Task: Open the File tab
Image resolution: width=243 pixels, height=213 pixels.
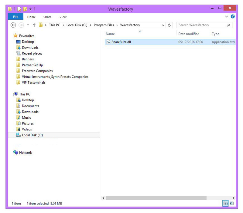Action: [x=15, y=17]
